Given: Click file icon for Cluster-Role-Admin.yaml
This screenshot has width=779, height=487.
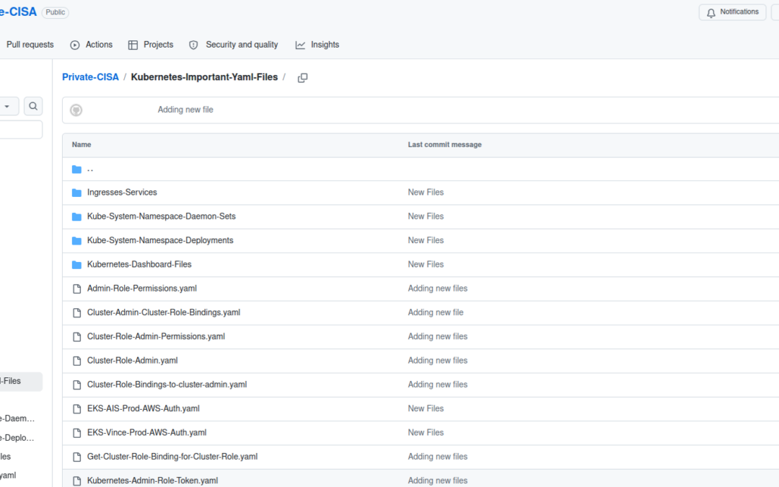Looking at the screenshot, I should [76, 361].
